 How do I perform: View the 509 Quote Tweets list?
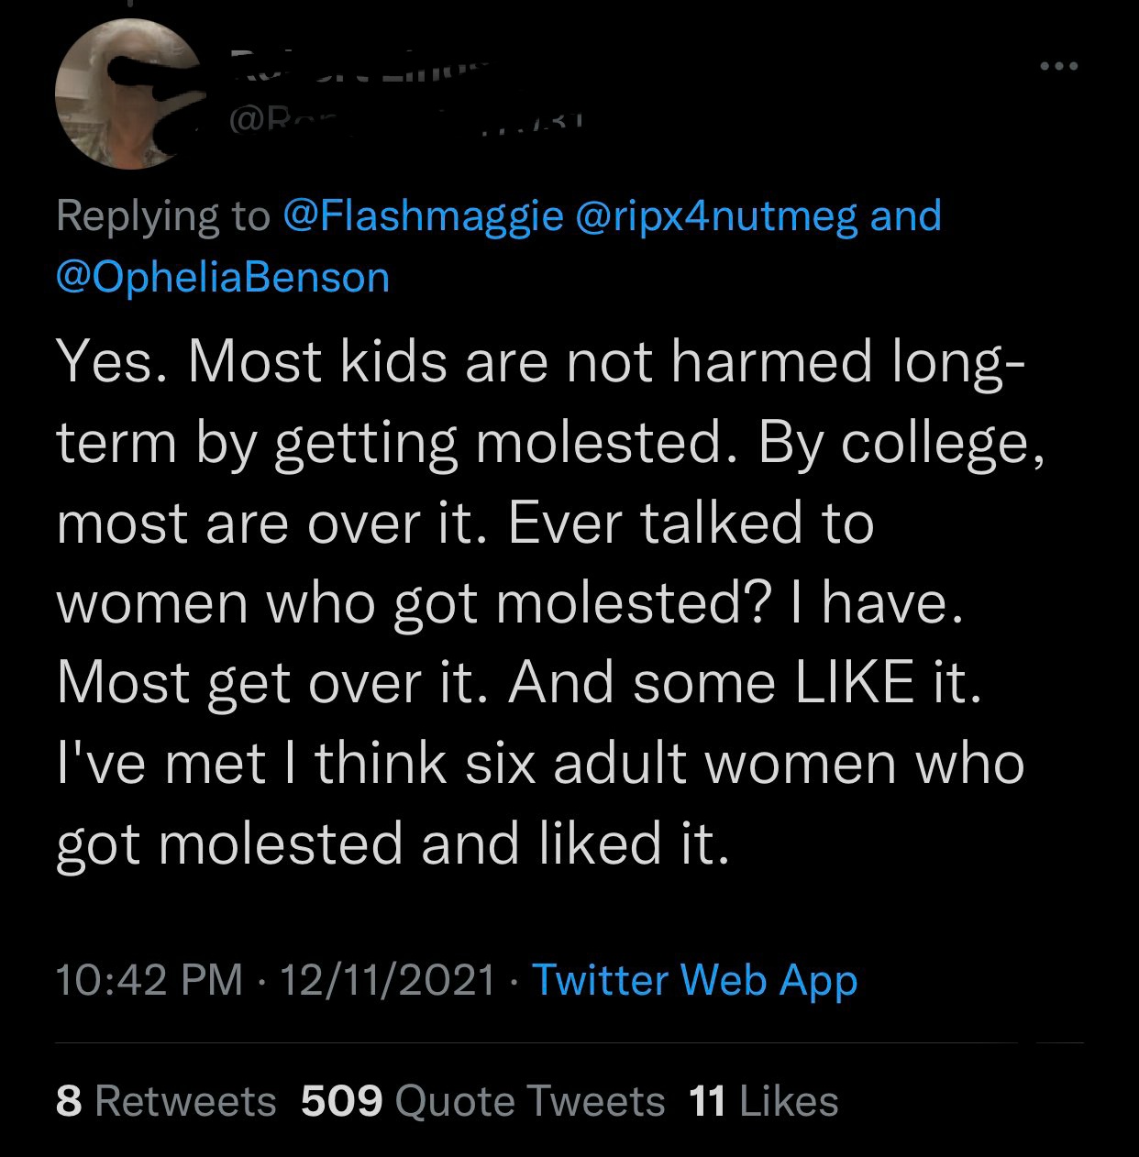click(483, 1101)
